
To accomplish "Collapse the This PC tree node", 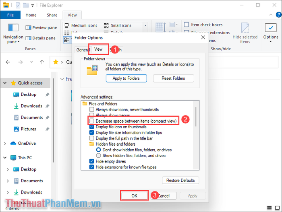I will click(x=5, y=158).
